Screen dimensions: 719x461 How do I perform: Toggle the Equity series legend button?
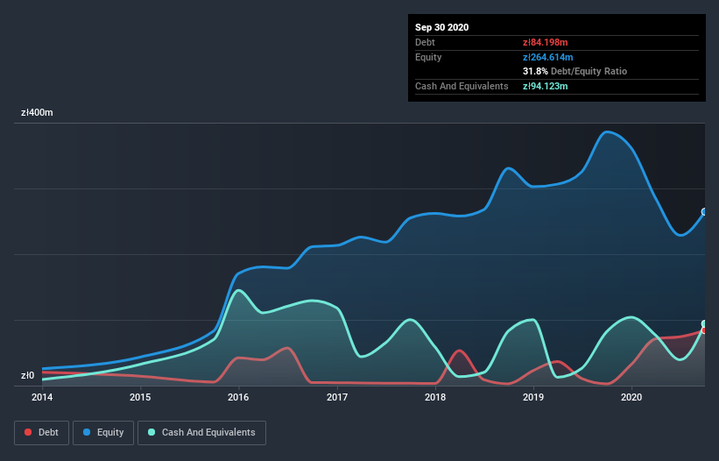(x=103, y=433)
